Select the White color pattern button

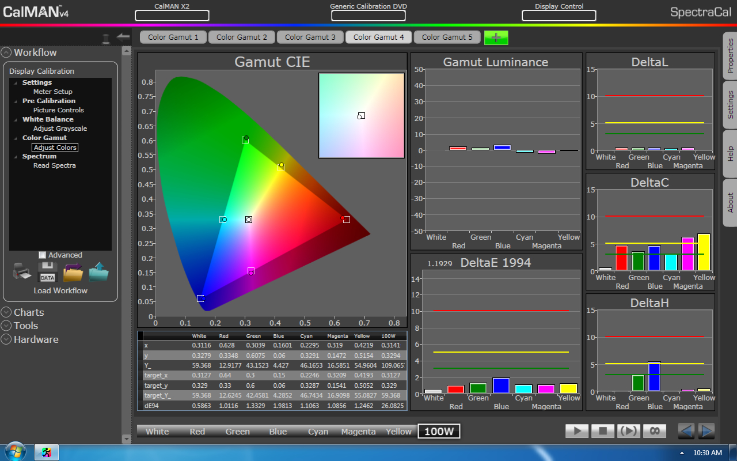157,432
